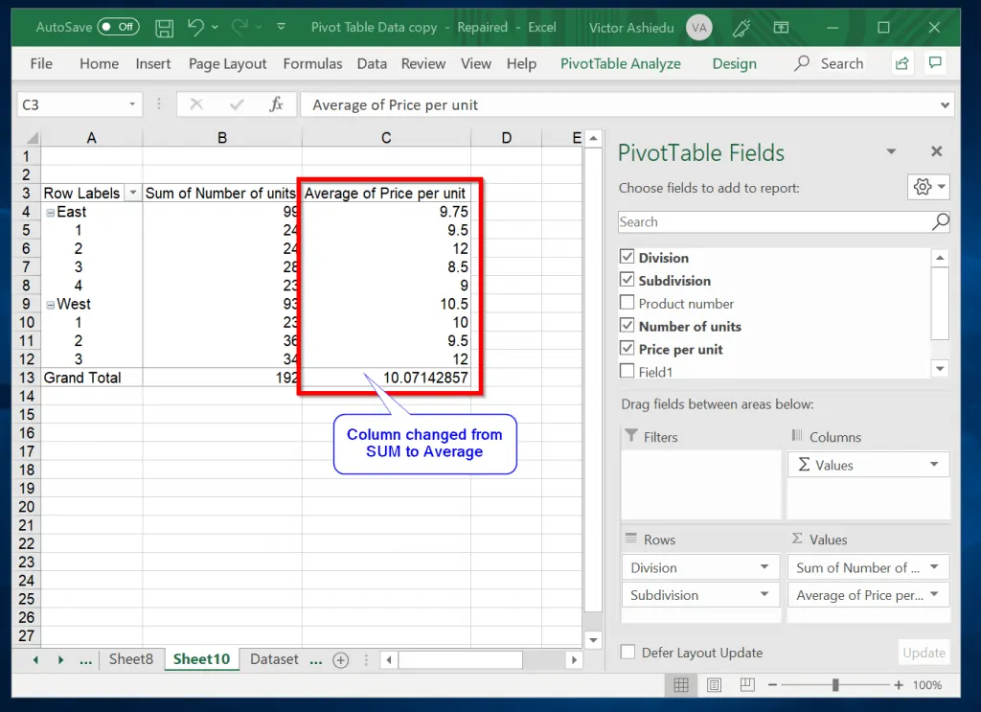Viewport: 981px width, 712px height.
Task: Collapse the East group
Action: [x=50, y=213]
